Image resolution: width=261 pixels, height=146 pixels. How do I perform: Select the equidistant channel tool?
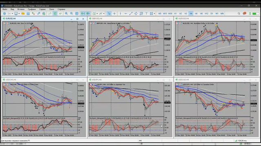[136, 13]
